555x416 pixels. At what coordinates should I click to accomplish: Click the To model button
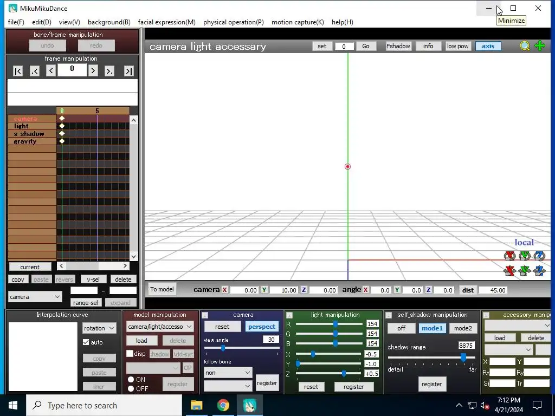pos(162,289)
